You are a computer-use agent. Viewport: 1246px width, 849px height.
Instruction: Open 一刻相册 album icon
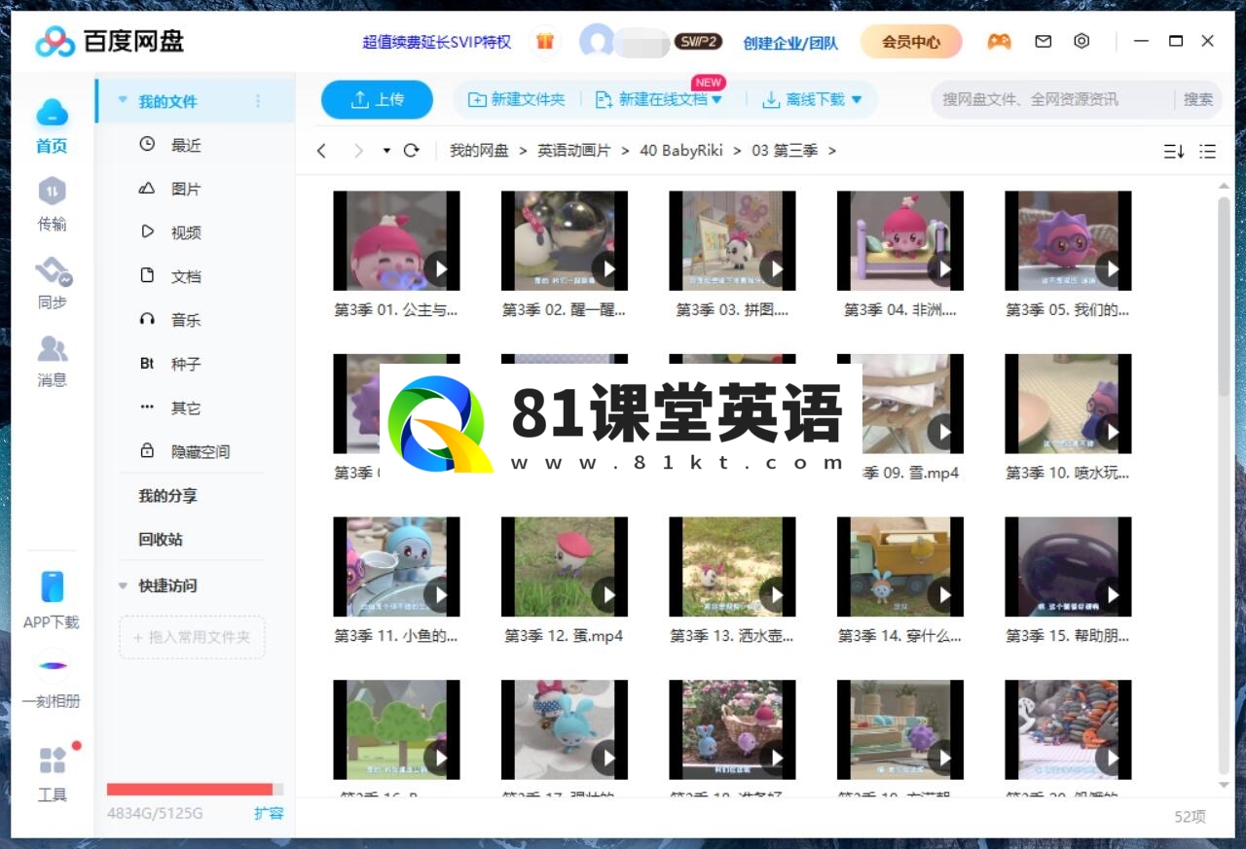[x=52, y=666]
